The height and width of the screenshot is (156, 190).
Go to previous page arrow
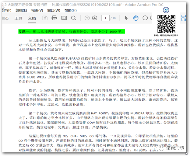(x=87, y=18)
